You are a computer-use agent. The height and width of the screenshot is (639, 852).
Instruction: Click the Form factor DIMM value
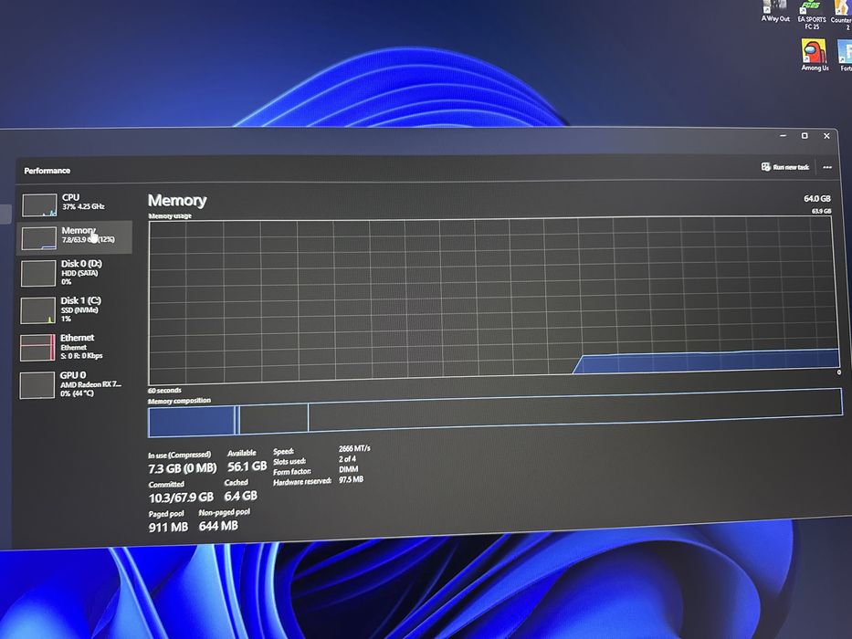pos(349,469)
